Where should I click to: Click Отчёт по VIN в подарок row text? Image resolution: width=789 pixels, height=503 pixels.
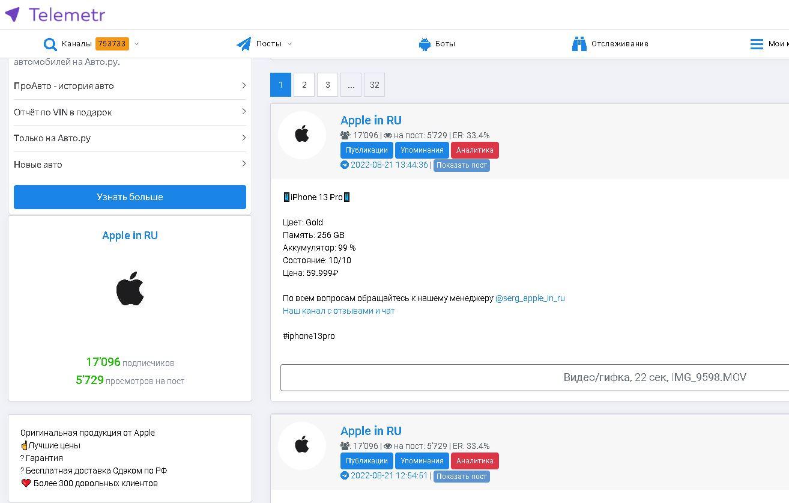click(x=63, y=112)
